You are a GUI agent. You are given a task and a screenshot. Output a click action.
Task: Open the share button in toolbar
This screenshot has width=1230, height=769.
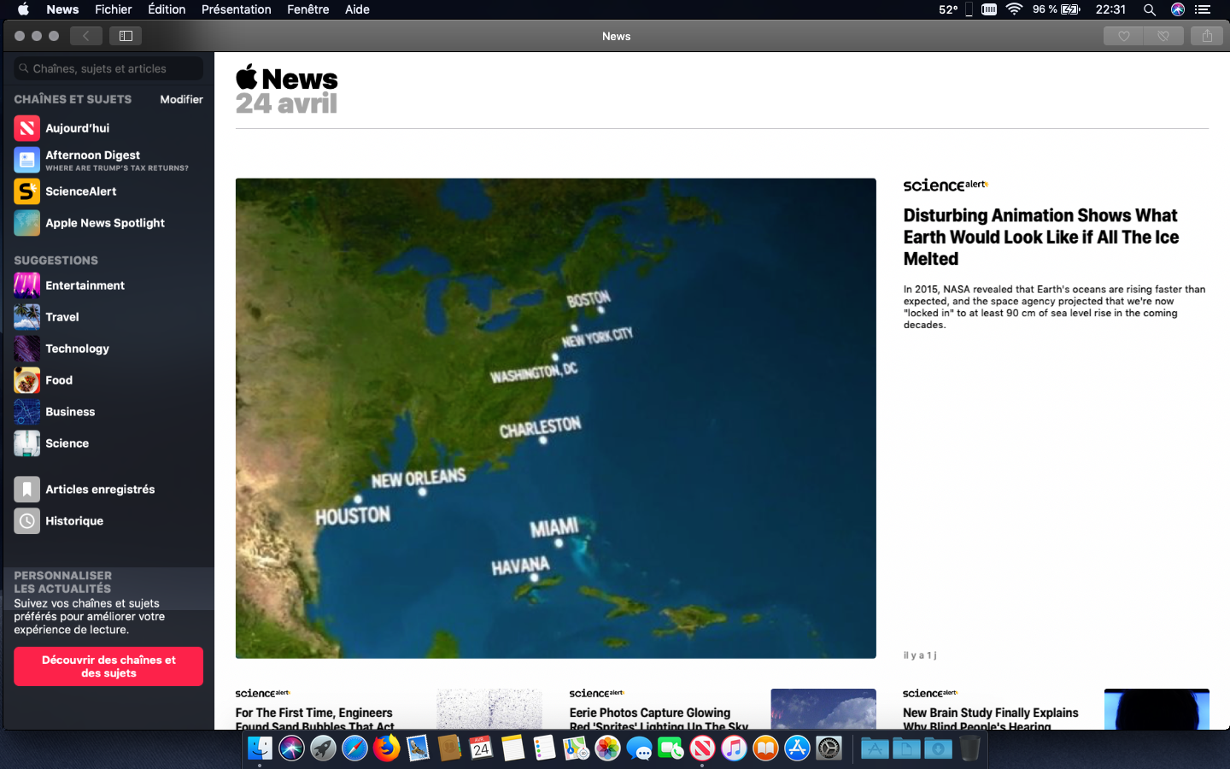(x=1207, y=36)
